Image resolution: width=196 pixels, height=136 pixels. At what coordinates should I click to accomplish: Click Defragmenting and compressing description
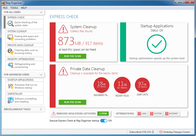tap(25, 65)
